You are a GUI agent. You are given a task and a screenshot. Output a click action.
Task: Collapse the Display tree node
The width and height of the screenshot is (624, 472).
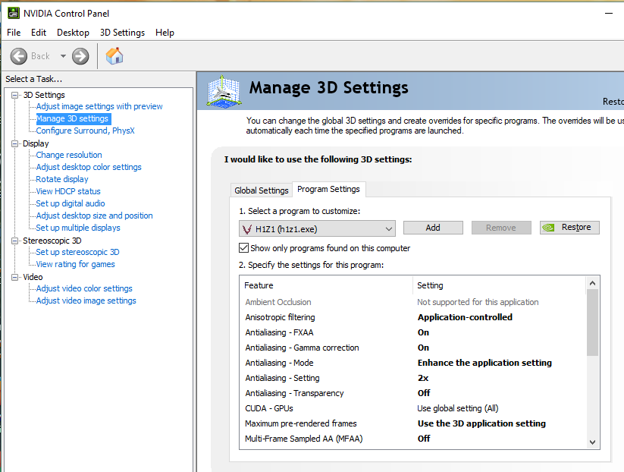pos(15,143)
